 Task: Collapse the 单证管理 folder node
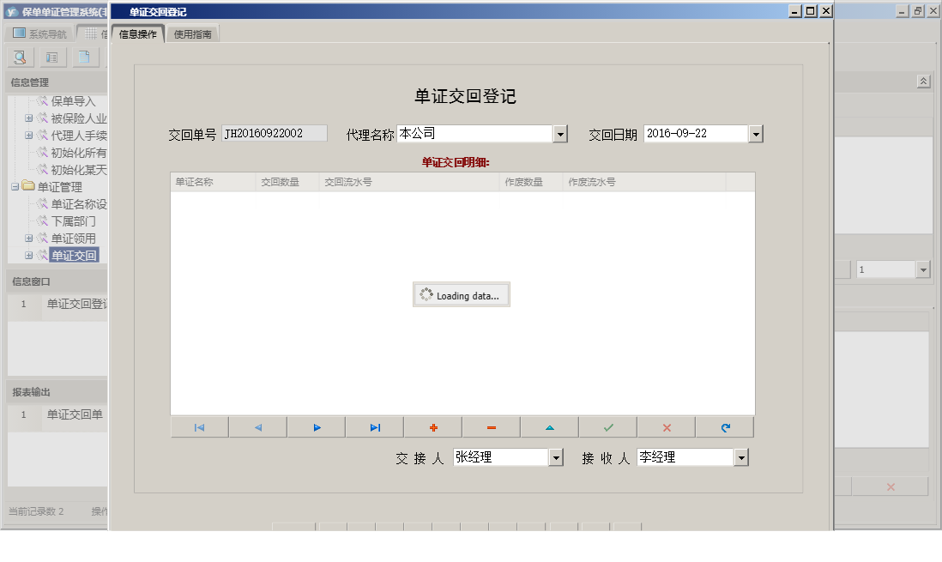pos(15,187)
